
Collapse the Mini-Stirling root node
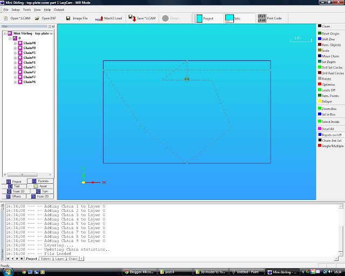coord(5,33)
